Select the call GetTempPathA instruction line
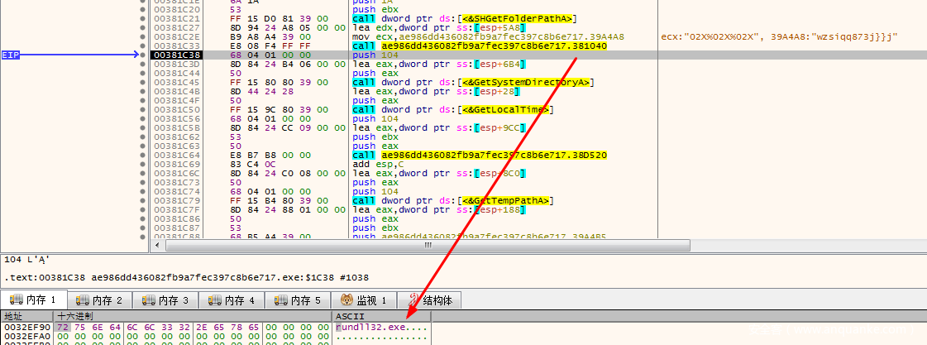 click(445, 201)
